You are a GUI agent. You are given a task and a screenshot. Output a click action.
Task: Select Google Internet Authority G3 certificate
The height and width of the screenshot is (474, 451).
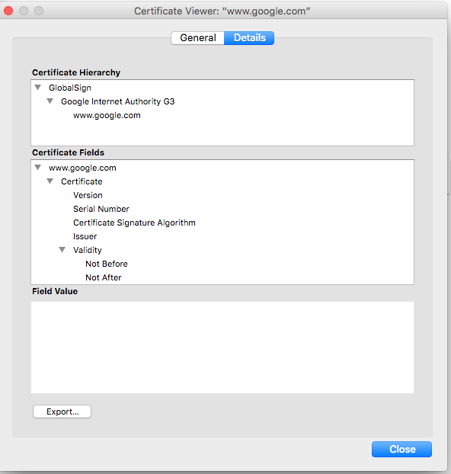[x=117, y=101]
